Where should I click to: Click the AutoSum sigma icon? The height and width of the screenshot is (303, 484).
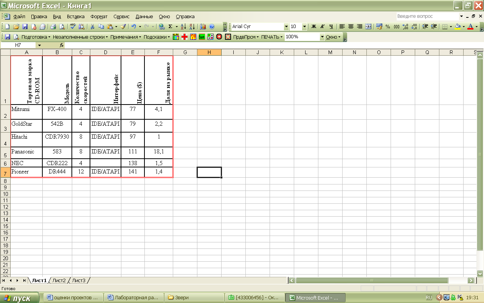point(170,27)
